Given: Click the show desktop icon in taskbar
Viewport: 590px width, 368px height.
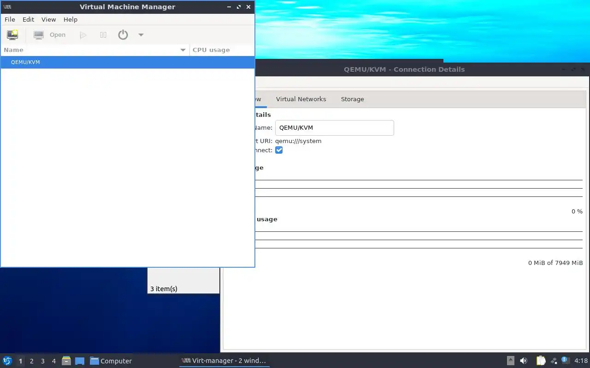Looking at the screenshot, I should (80, 361).
